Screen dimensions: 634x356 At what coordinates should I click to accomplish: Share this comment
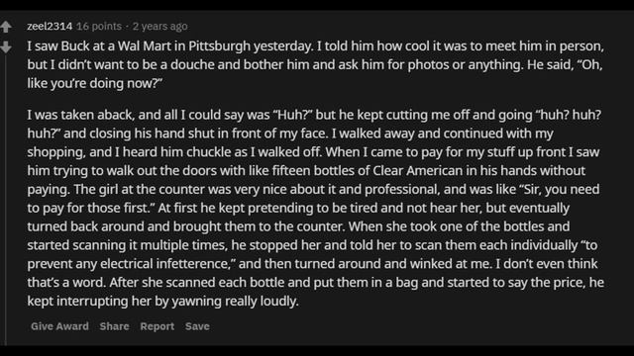pos(115,326)
